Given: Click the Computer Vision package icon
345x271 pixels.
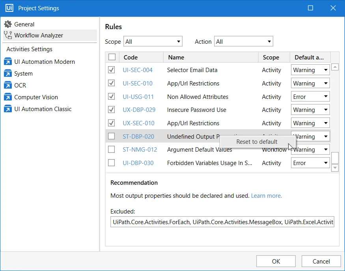Looking at the screenshot, I should pos(8,97).
